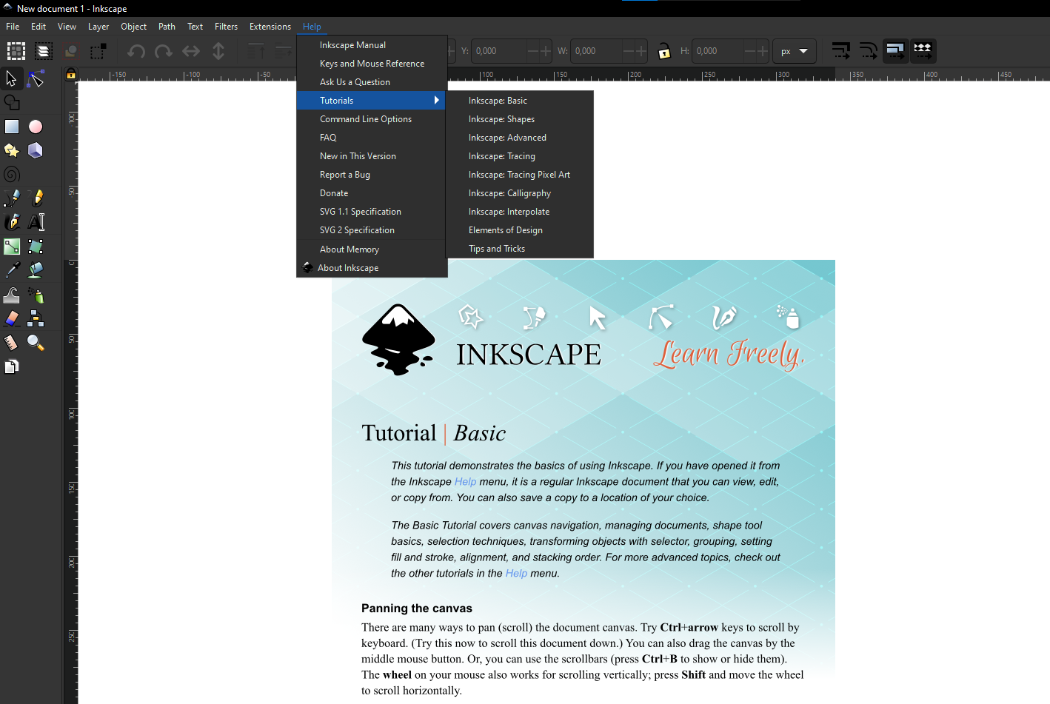Toggle scale stroke width with object

tap(841, 51)
